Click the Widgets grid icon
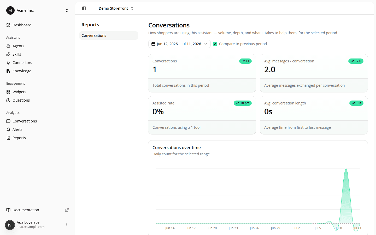Screen dimensions: 376x235 tap(8, 92)
